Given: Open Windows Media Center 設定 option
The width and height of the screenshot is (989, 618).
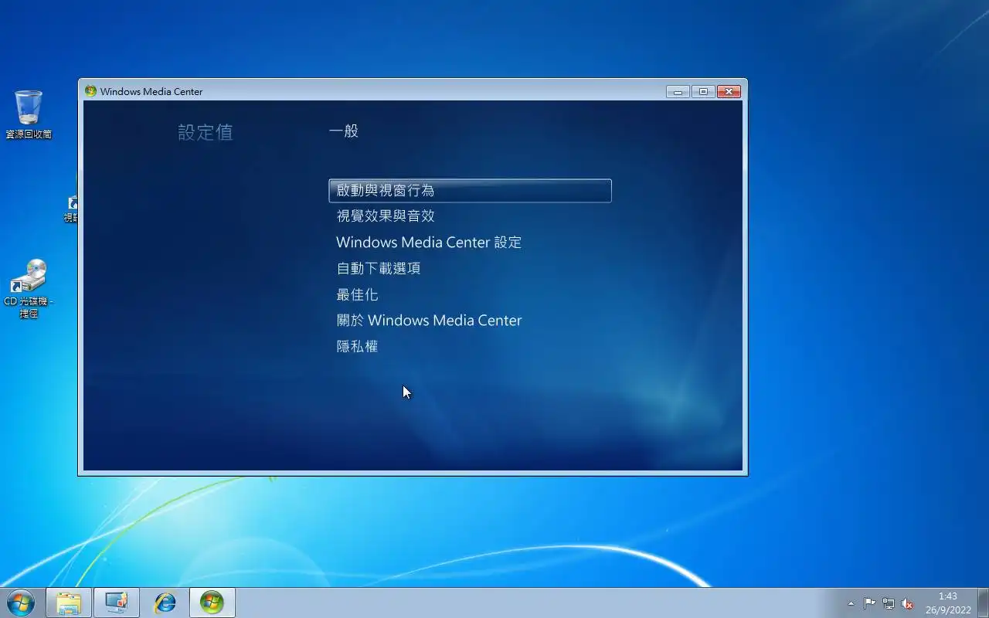Looking at the screenshot, I should (429, 243).
